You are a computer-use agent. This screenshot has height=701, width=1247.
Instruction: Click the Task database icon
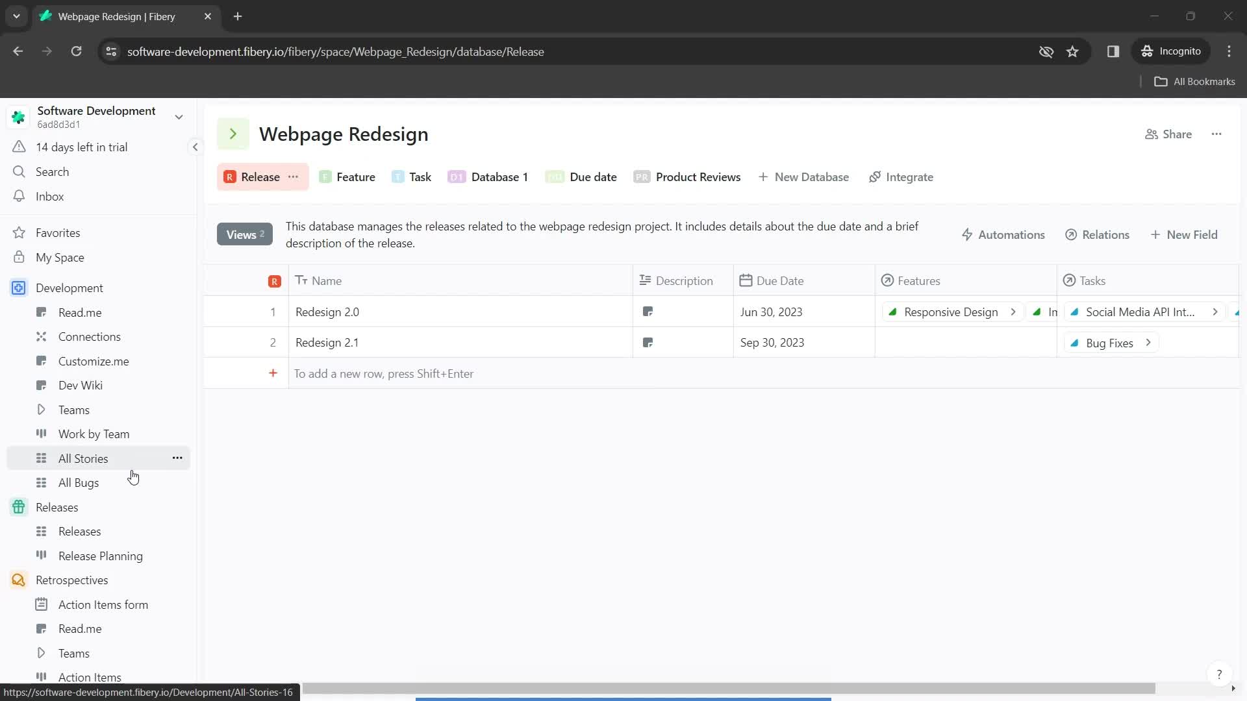tap(397, 177)
